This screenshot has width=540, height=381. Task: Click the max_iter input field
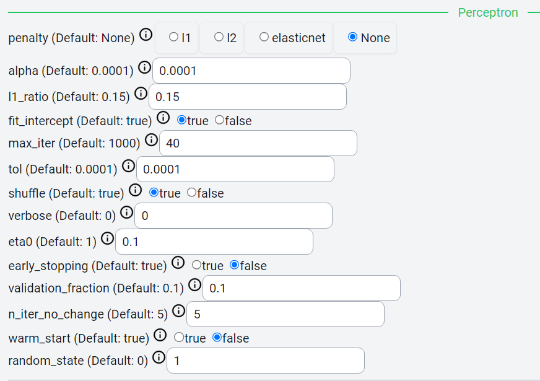click(258, 143)
